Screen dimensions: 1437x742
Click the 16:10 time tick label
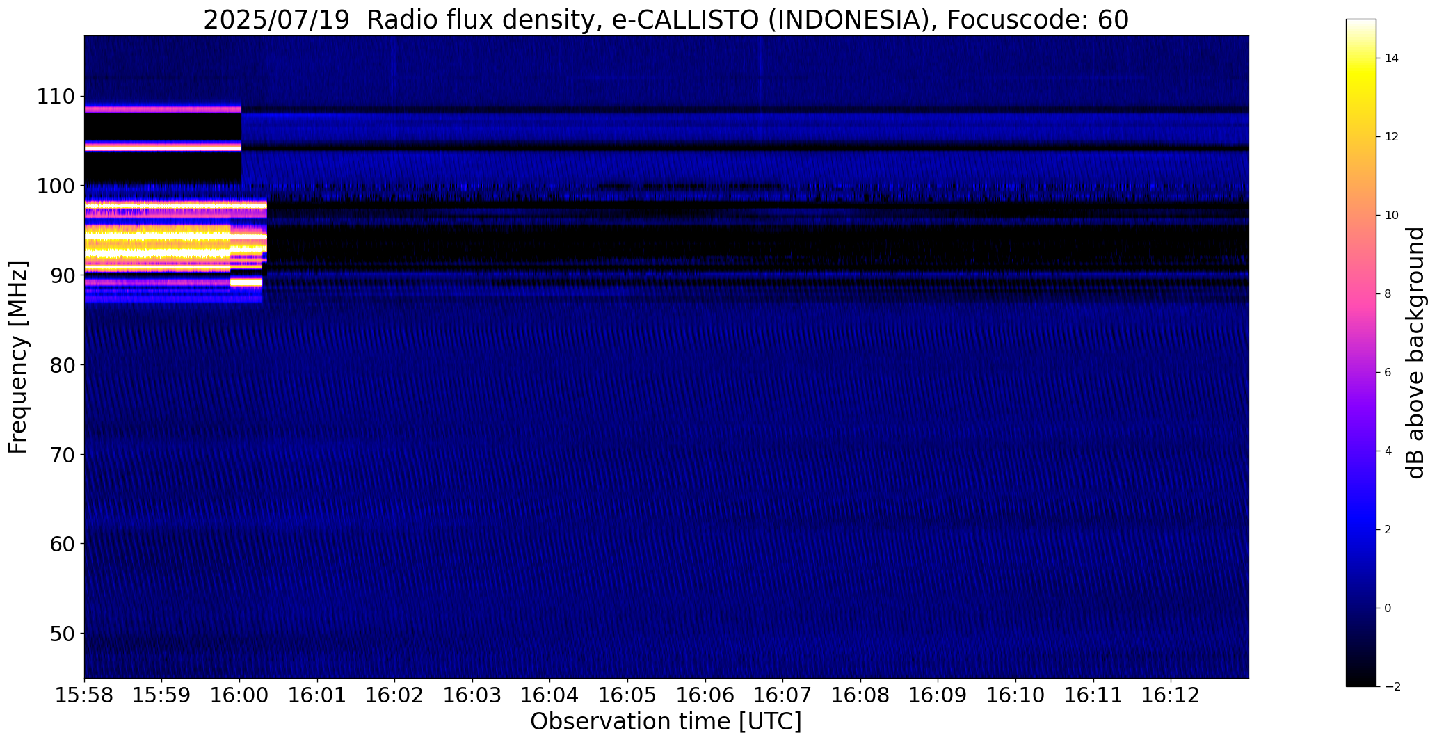point(1016,695)
